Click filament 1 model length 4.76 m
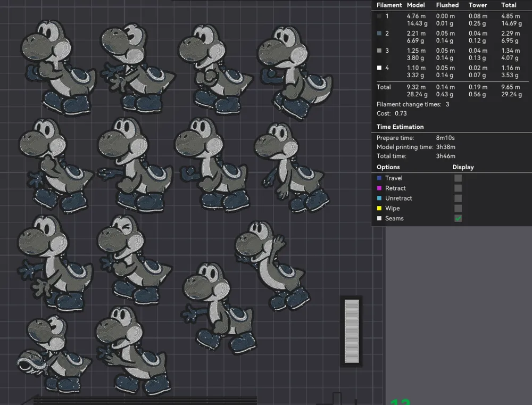This screenshot has height=405, width=532. tap(416, 16)
